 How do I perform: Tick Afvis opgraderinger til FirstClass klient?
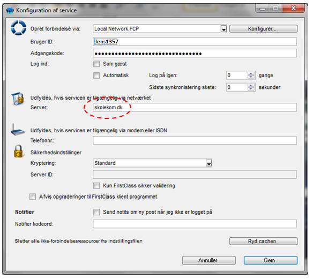33,197
